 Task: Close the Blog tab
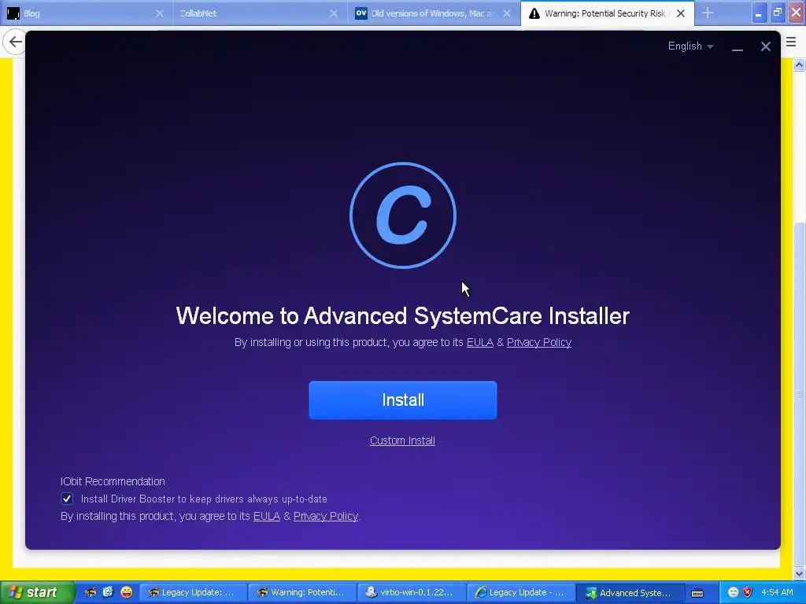159,13
